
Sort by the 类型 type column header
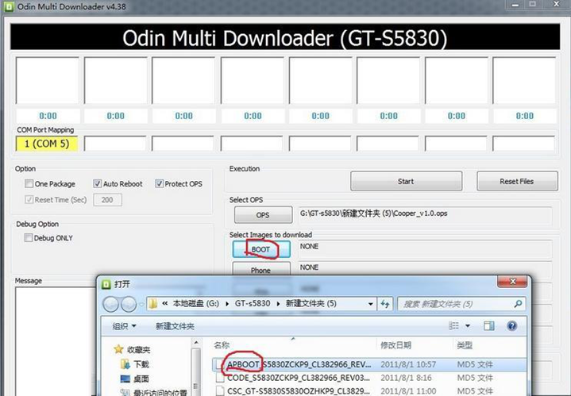pos(465,345)
